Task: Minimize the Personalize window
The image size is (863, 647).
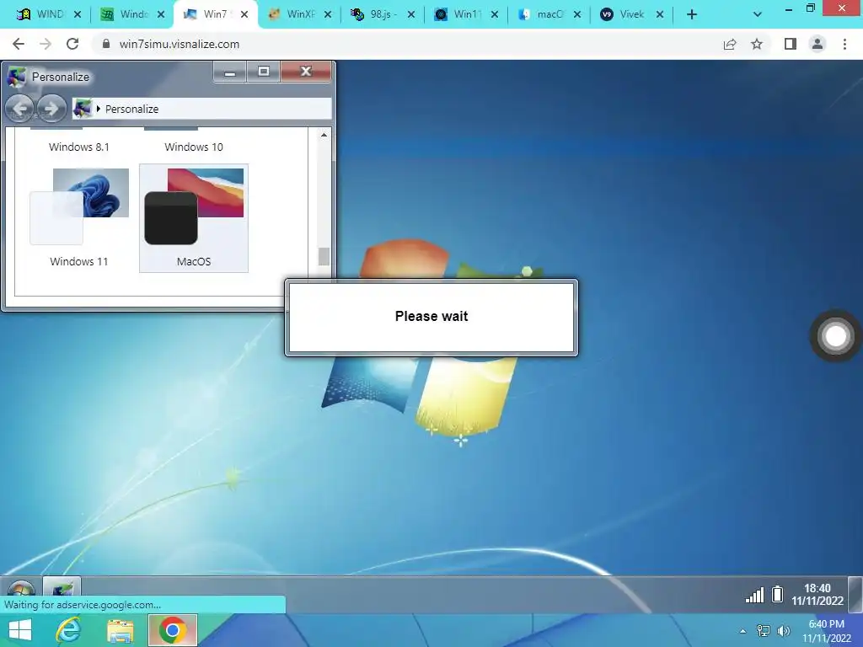Action: click(230, 72)
